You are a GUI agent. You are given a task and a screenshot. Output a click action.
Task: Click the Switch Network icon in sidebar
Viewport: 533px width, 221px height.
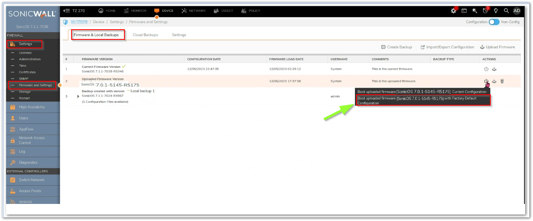pos(13,180)
